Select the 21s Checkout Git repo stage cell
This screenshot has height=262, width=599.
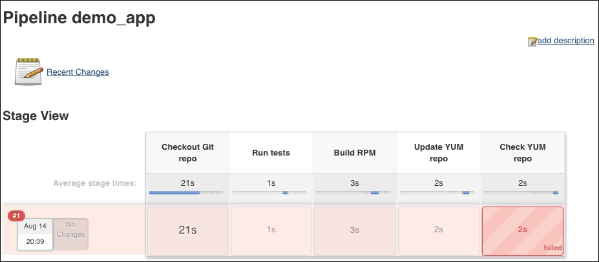(187, 231)
